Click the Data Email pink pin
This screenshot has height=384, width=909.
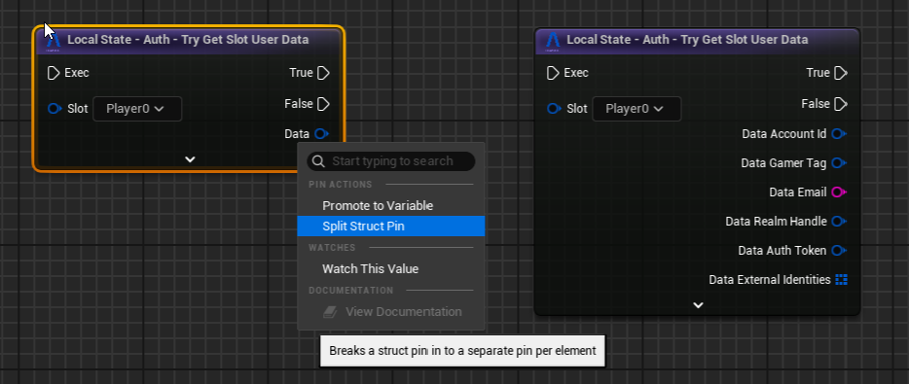(x=839, y=192)
